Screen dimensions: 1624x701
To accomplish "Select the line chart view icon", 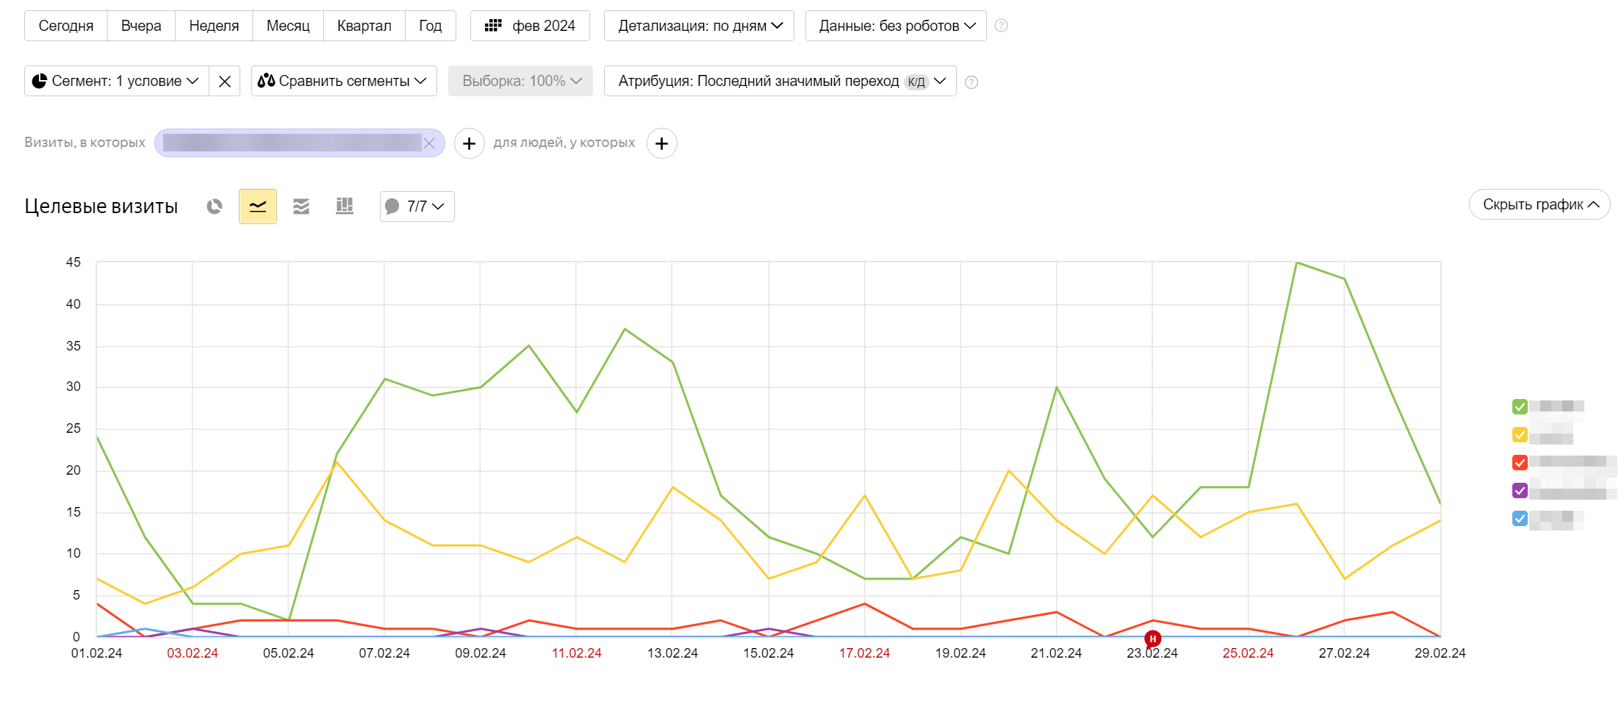I will 258,206.
